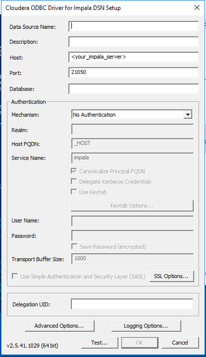
Task: Enable the SASL checkbox
Action: pyautogui.click(x=15, y=276)
